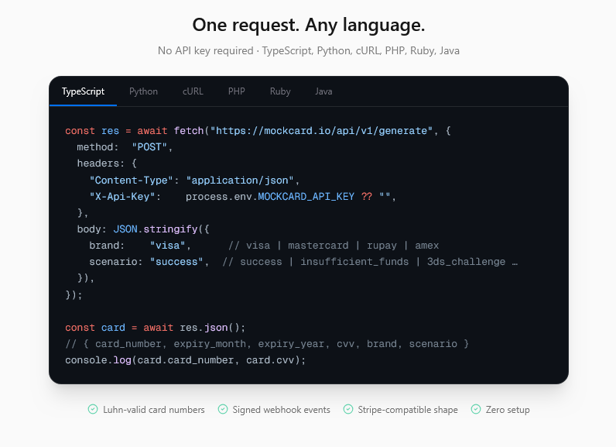Click the "One request. Any language." heading
Screen dimensions: 616x447
[x=309, y=25]
